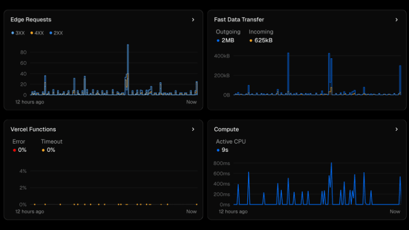Open the Edge Requests panel title
This screenshot has width=409, height=230.
point(31,20)
